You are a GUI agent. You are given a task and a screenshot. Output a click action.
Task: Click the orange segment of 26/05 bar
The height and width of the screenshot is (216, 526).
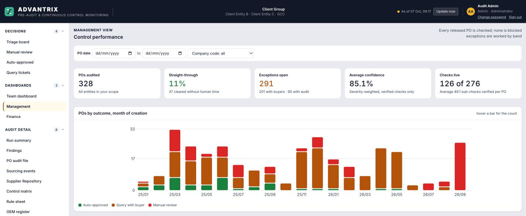(x=397, y=170)
